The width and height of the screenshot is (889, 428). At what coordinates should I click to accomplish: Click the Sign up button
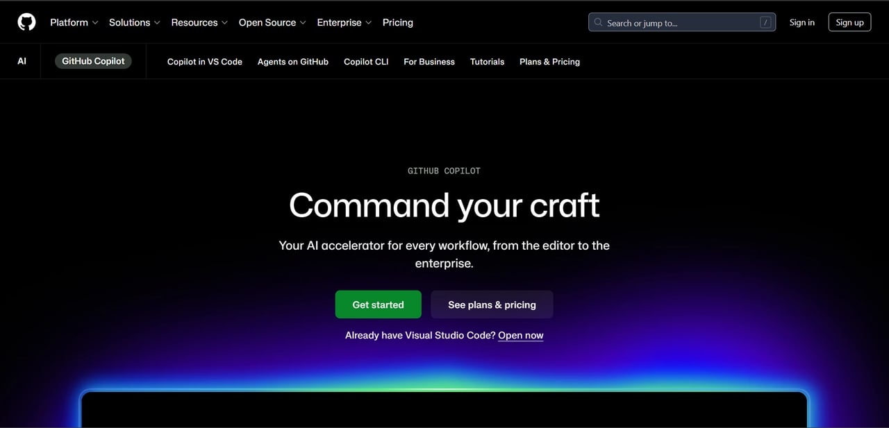(849, 22)
